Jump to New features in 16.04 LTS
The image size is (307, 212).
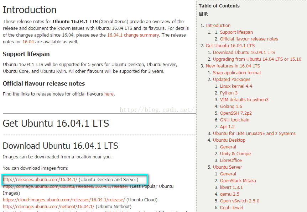233,66
